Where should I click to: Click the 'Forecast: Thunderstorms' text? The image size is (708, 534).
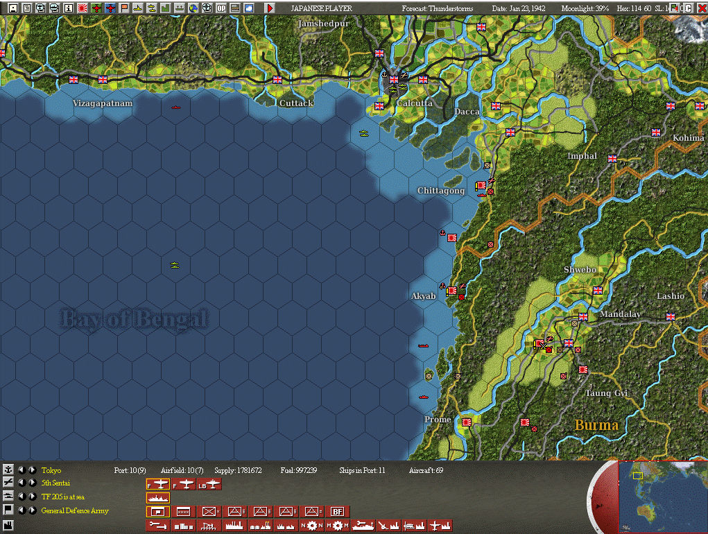[438, 8]
